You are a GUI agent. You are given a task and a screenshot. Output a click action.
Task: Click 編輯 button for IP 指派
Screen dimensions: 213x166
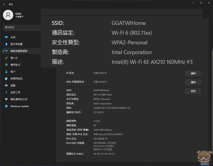(193, 73)
